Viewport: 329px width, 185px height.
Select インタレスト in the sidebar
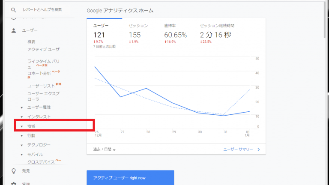[x=39, y=116]
